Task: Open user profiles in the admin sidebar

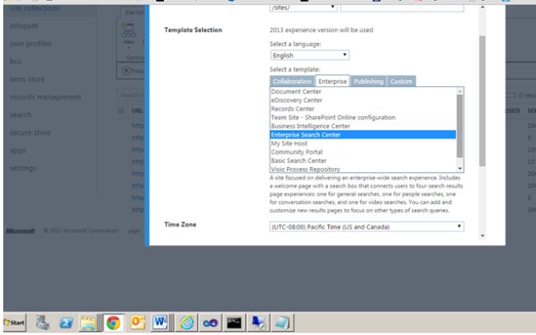Action: 31,44
